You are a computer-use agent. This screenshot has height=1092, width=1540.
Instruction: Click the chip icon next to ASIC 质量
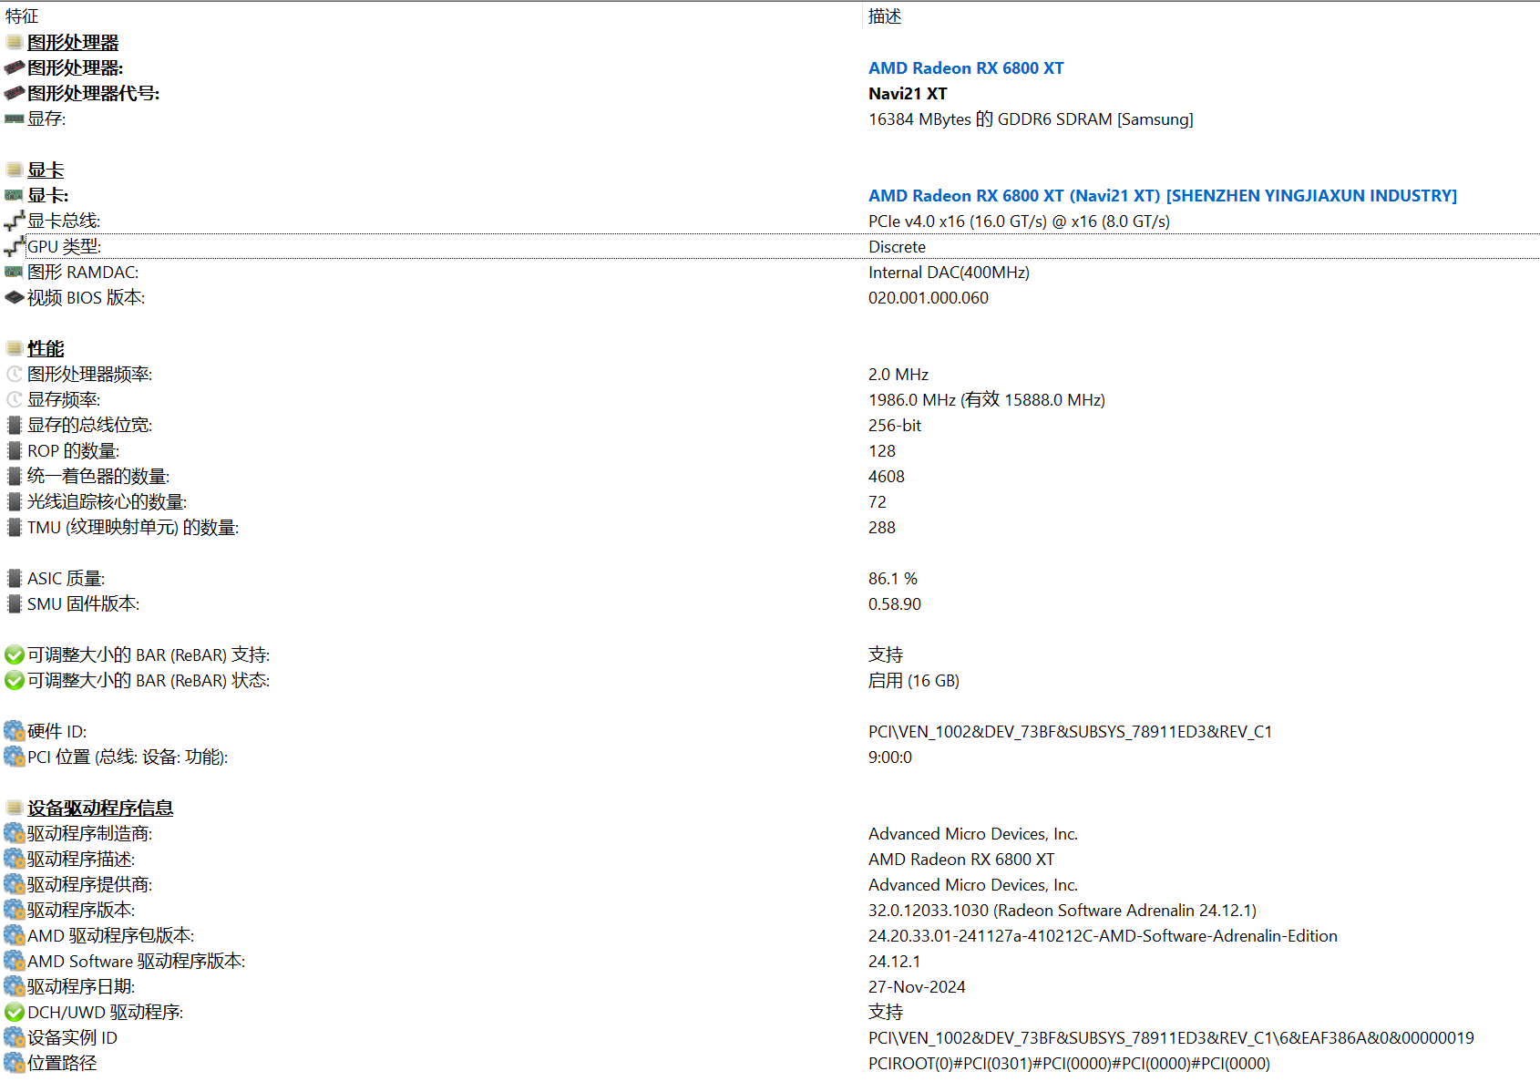click(x=14, y=579)
